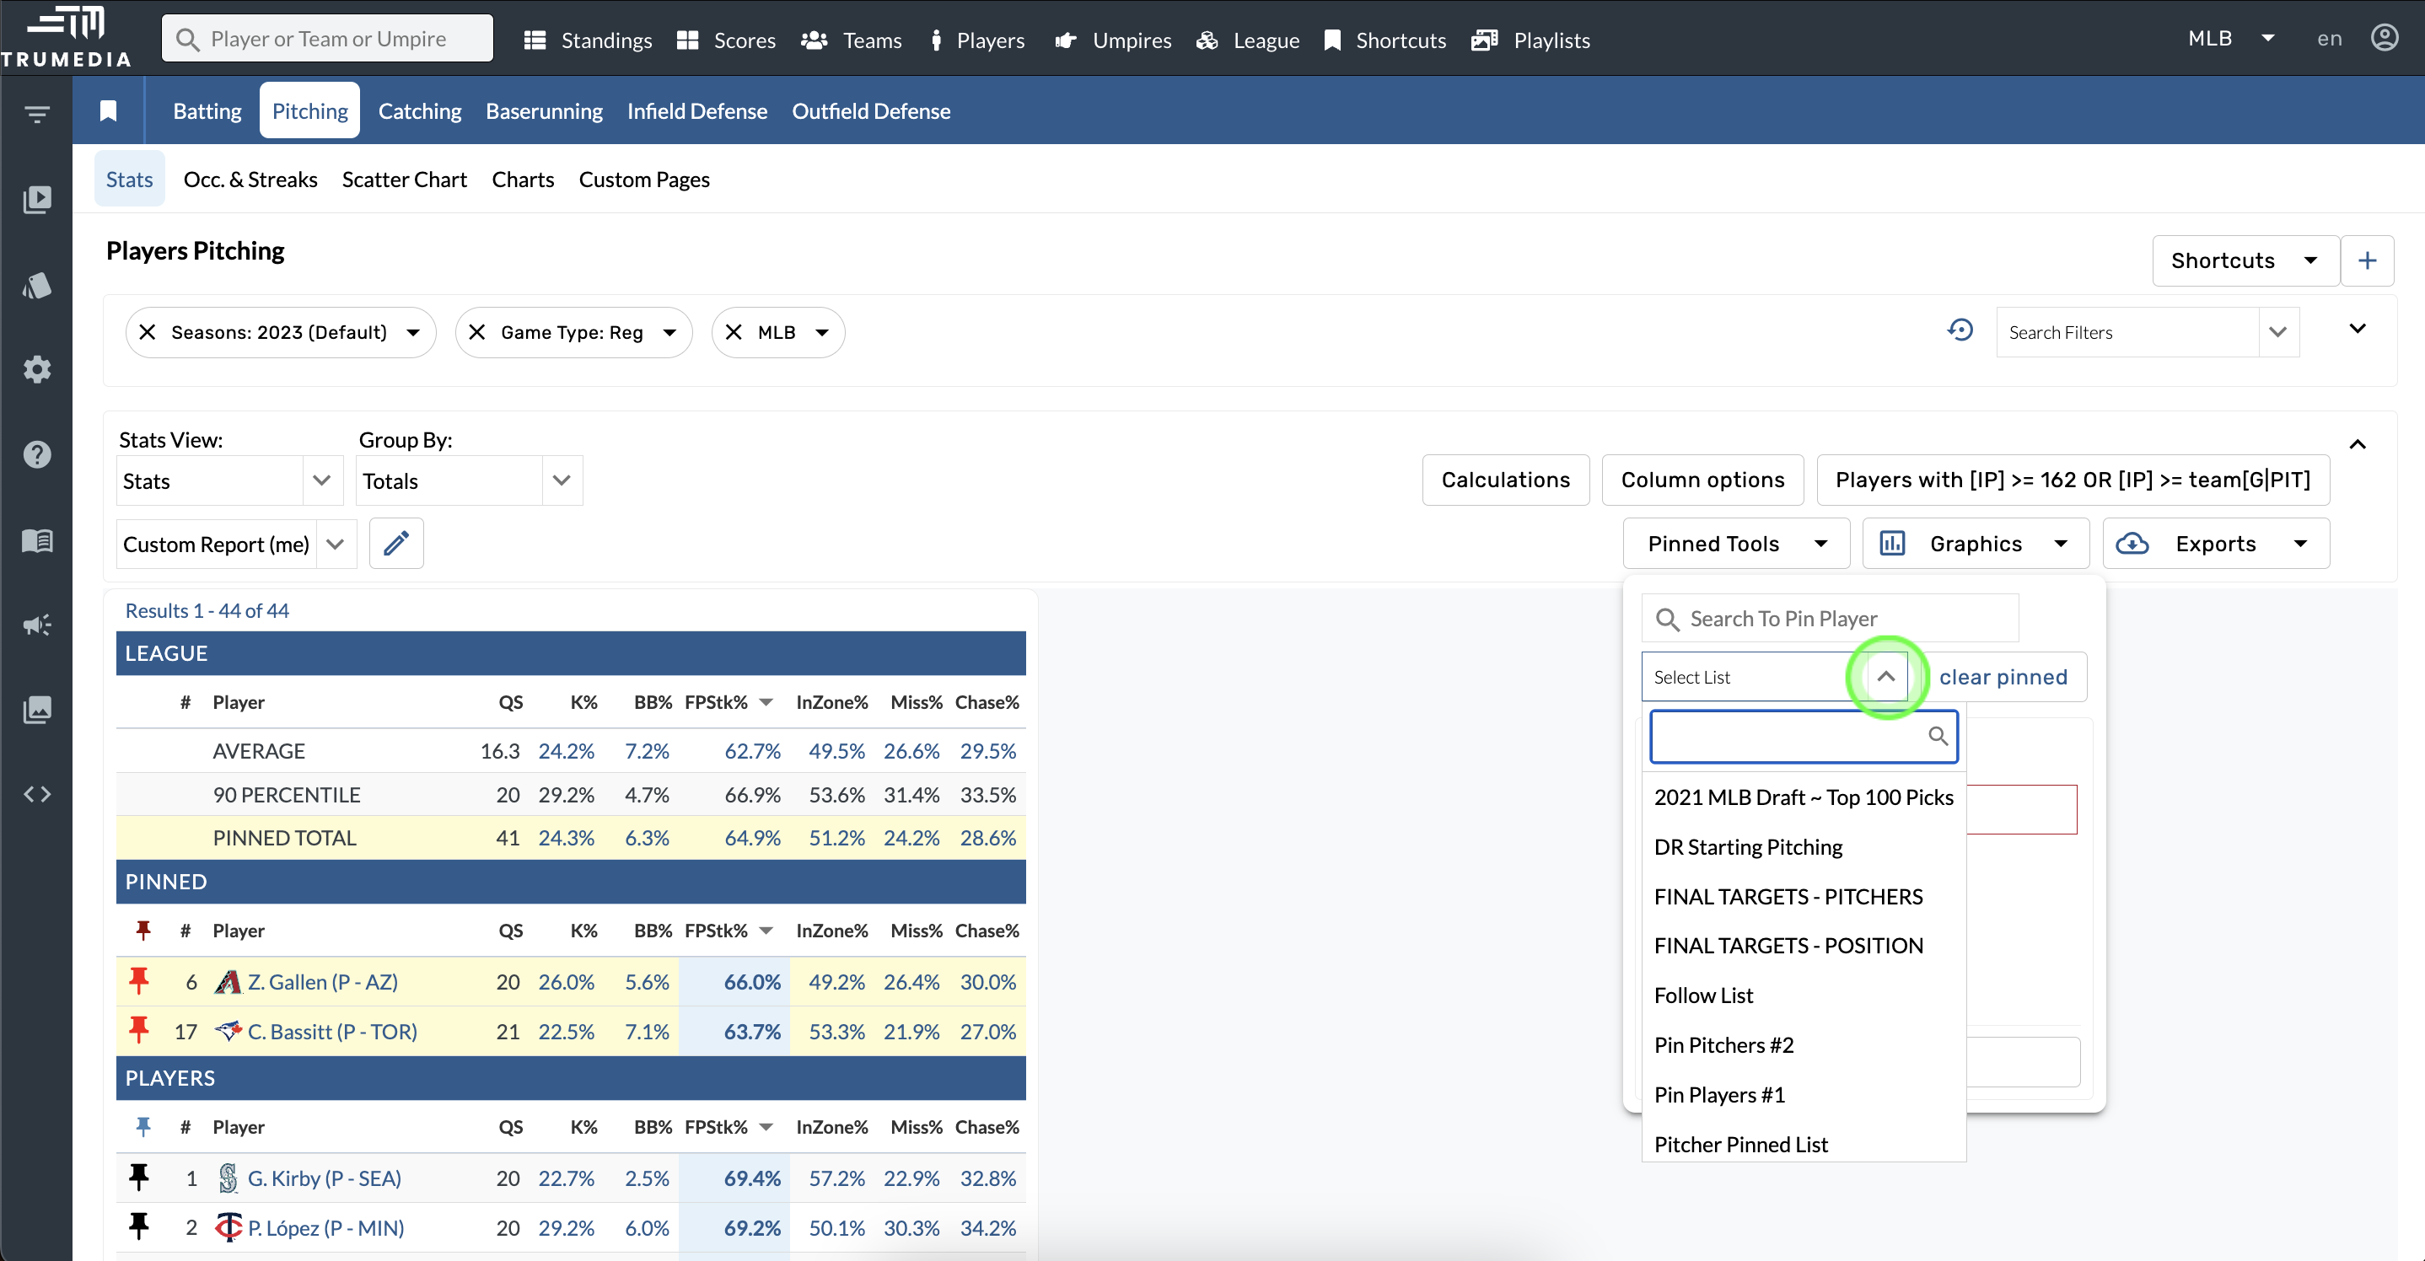Click the pencil edit report icon
Image resolution: width=2425 pixels, height=1261 pixels.
395,543
